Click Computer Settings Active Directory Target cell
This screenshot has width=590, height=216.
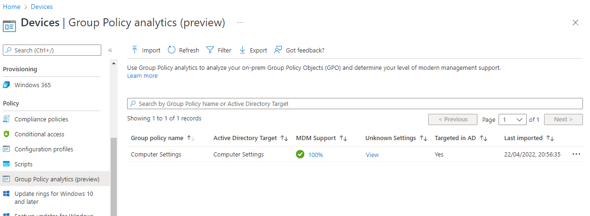coord(239,154)
